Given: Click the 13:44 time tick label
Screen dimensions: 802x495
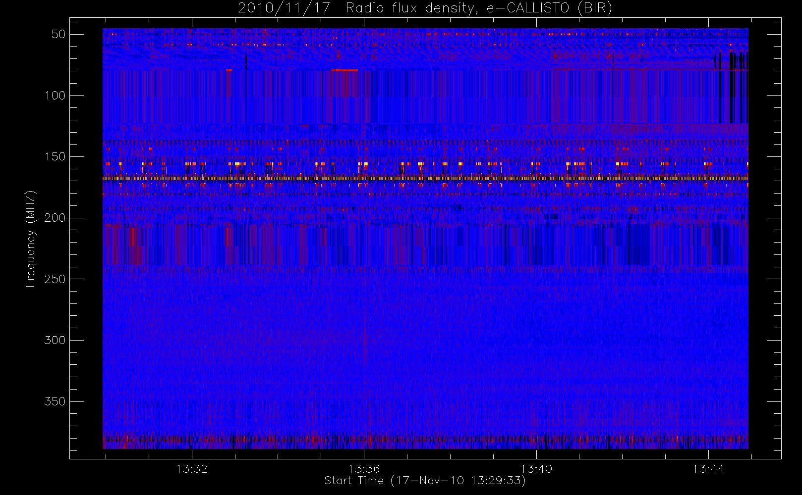Looking at the screenshot, I should tap(708, 469).
